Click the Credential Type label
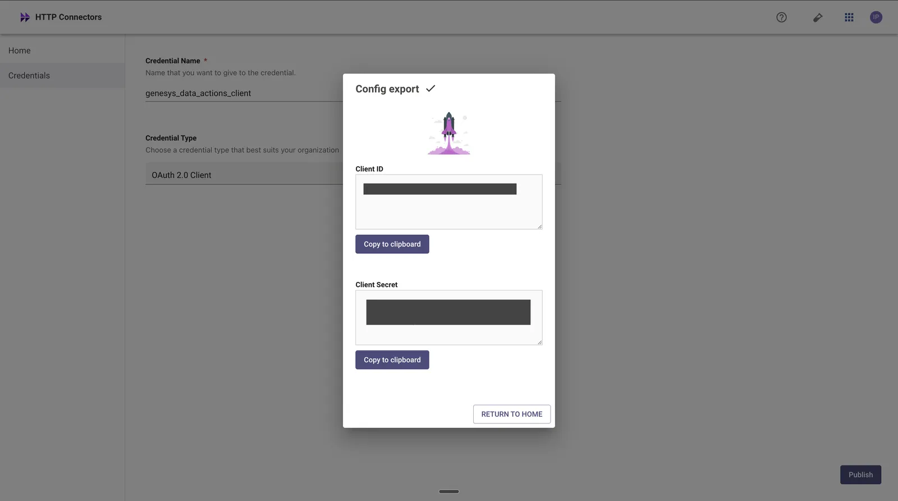Viewport: 898px width, 501px height. coord(171,138)
